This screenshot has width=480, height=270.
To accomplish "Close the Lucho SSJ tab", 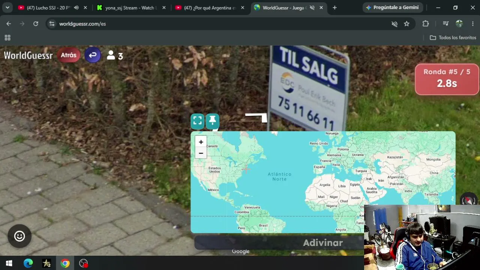I will [x=85, y=7].
